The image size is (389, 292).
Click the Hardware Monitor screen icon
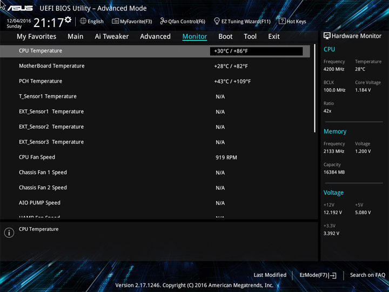coord(327,36)
